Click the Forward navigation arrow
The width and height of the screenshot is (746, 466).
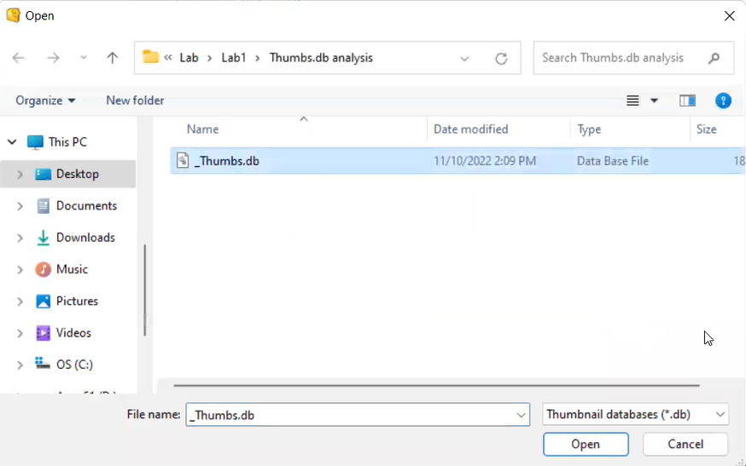coord(53,58)
